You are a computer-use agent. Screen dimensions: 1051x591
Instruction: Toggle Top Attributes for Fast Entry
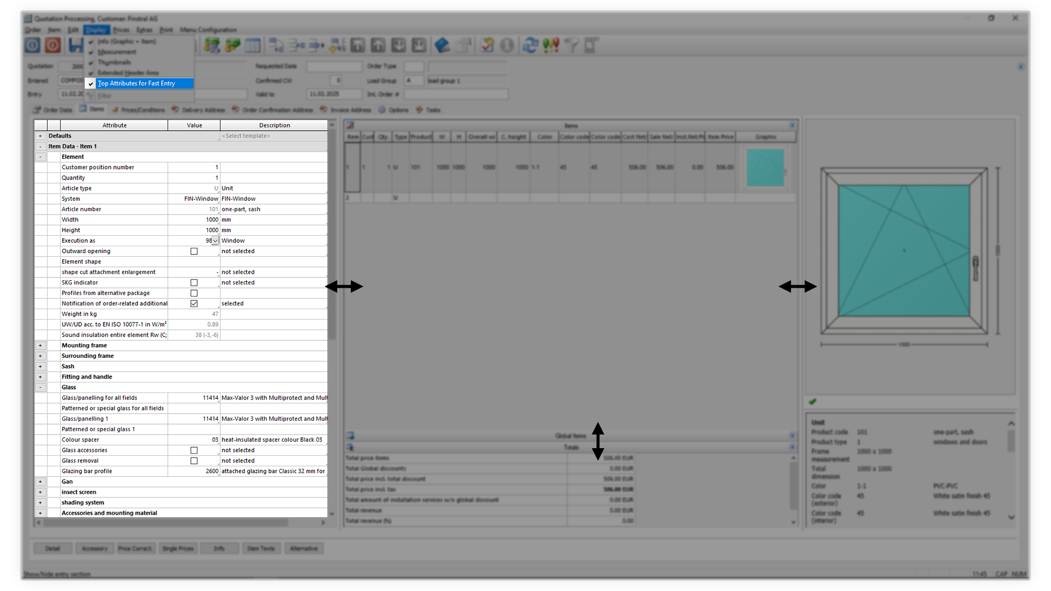click(x=139, y=83)
